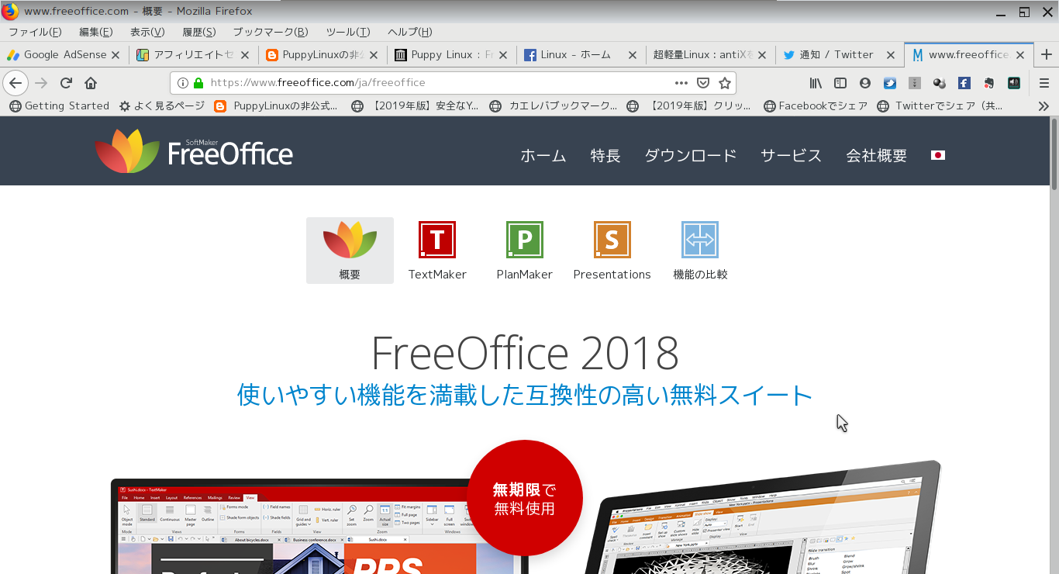Open page actions three-dot menu

click(x=681, y=83)
